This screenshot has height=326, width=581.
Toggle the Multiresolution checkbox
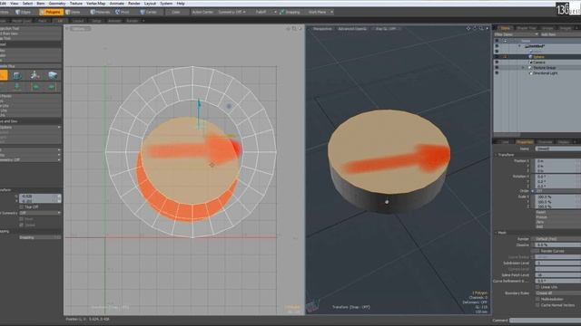[537, 299]
